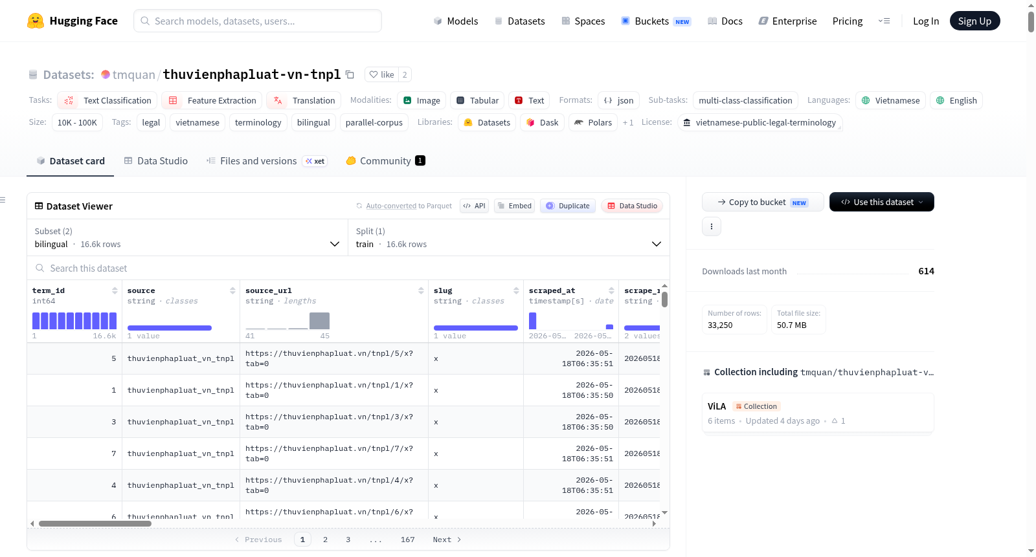Filter by Image modality tag
The image size is (1036, 557).
coord(422,100)
